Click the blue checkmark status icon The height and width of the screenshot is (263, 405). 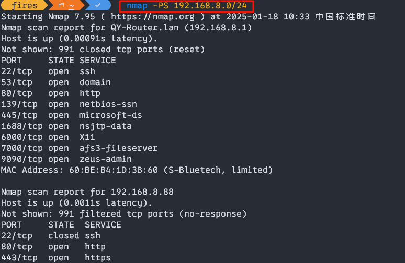98,5
